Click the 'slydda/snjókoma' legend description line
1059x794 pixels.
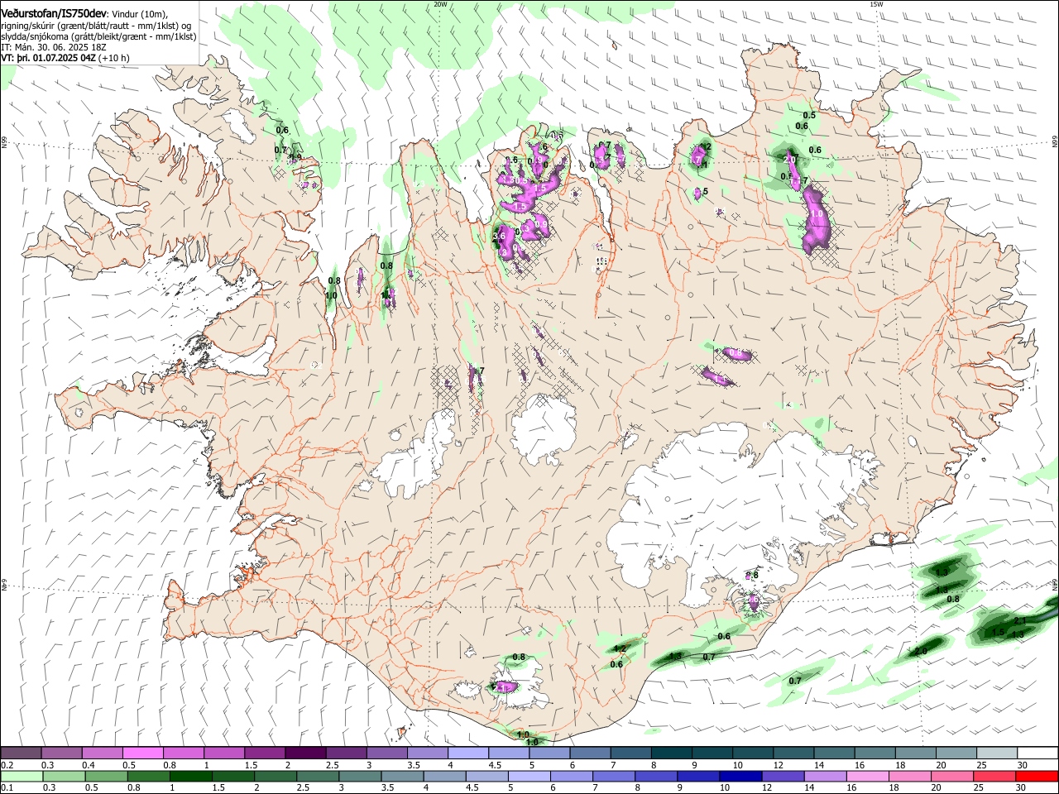click(98, 36)
